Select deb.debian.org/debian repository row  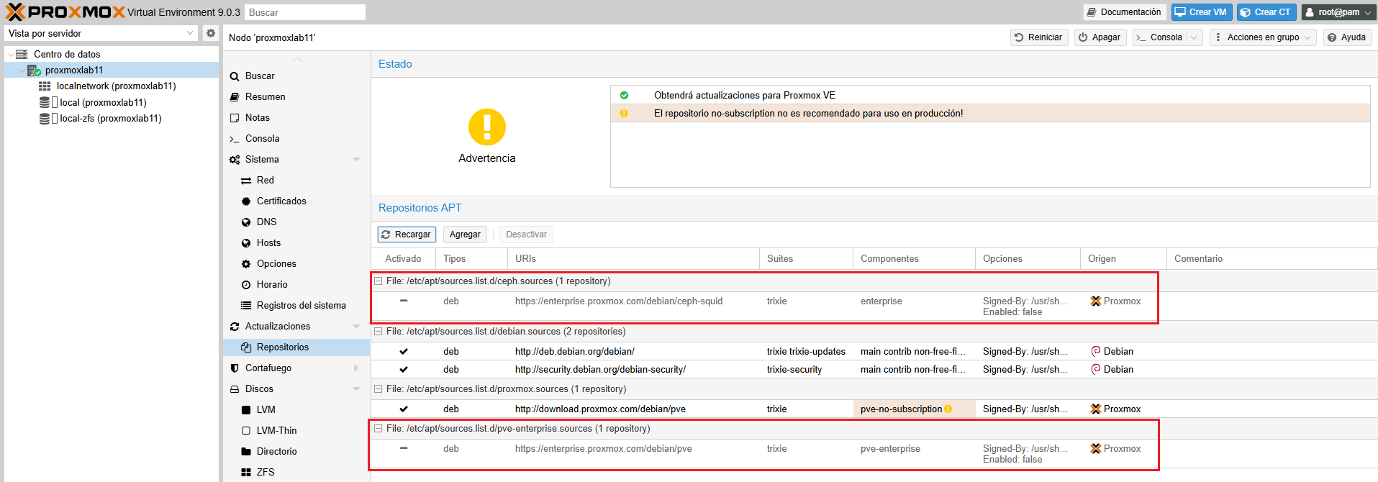(x=874, y=351)
